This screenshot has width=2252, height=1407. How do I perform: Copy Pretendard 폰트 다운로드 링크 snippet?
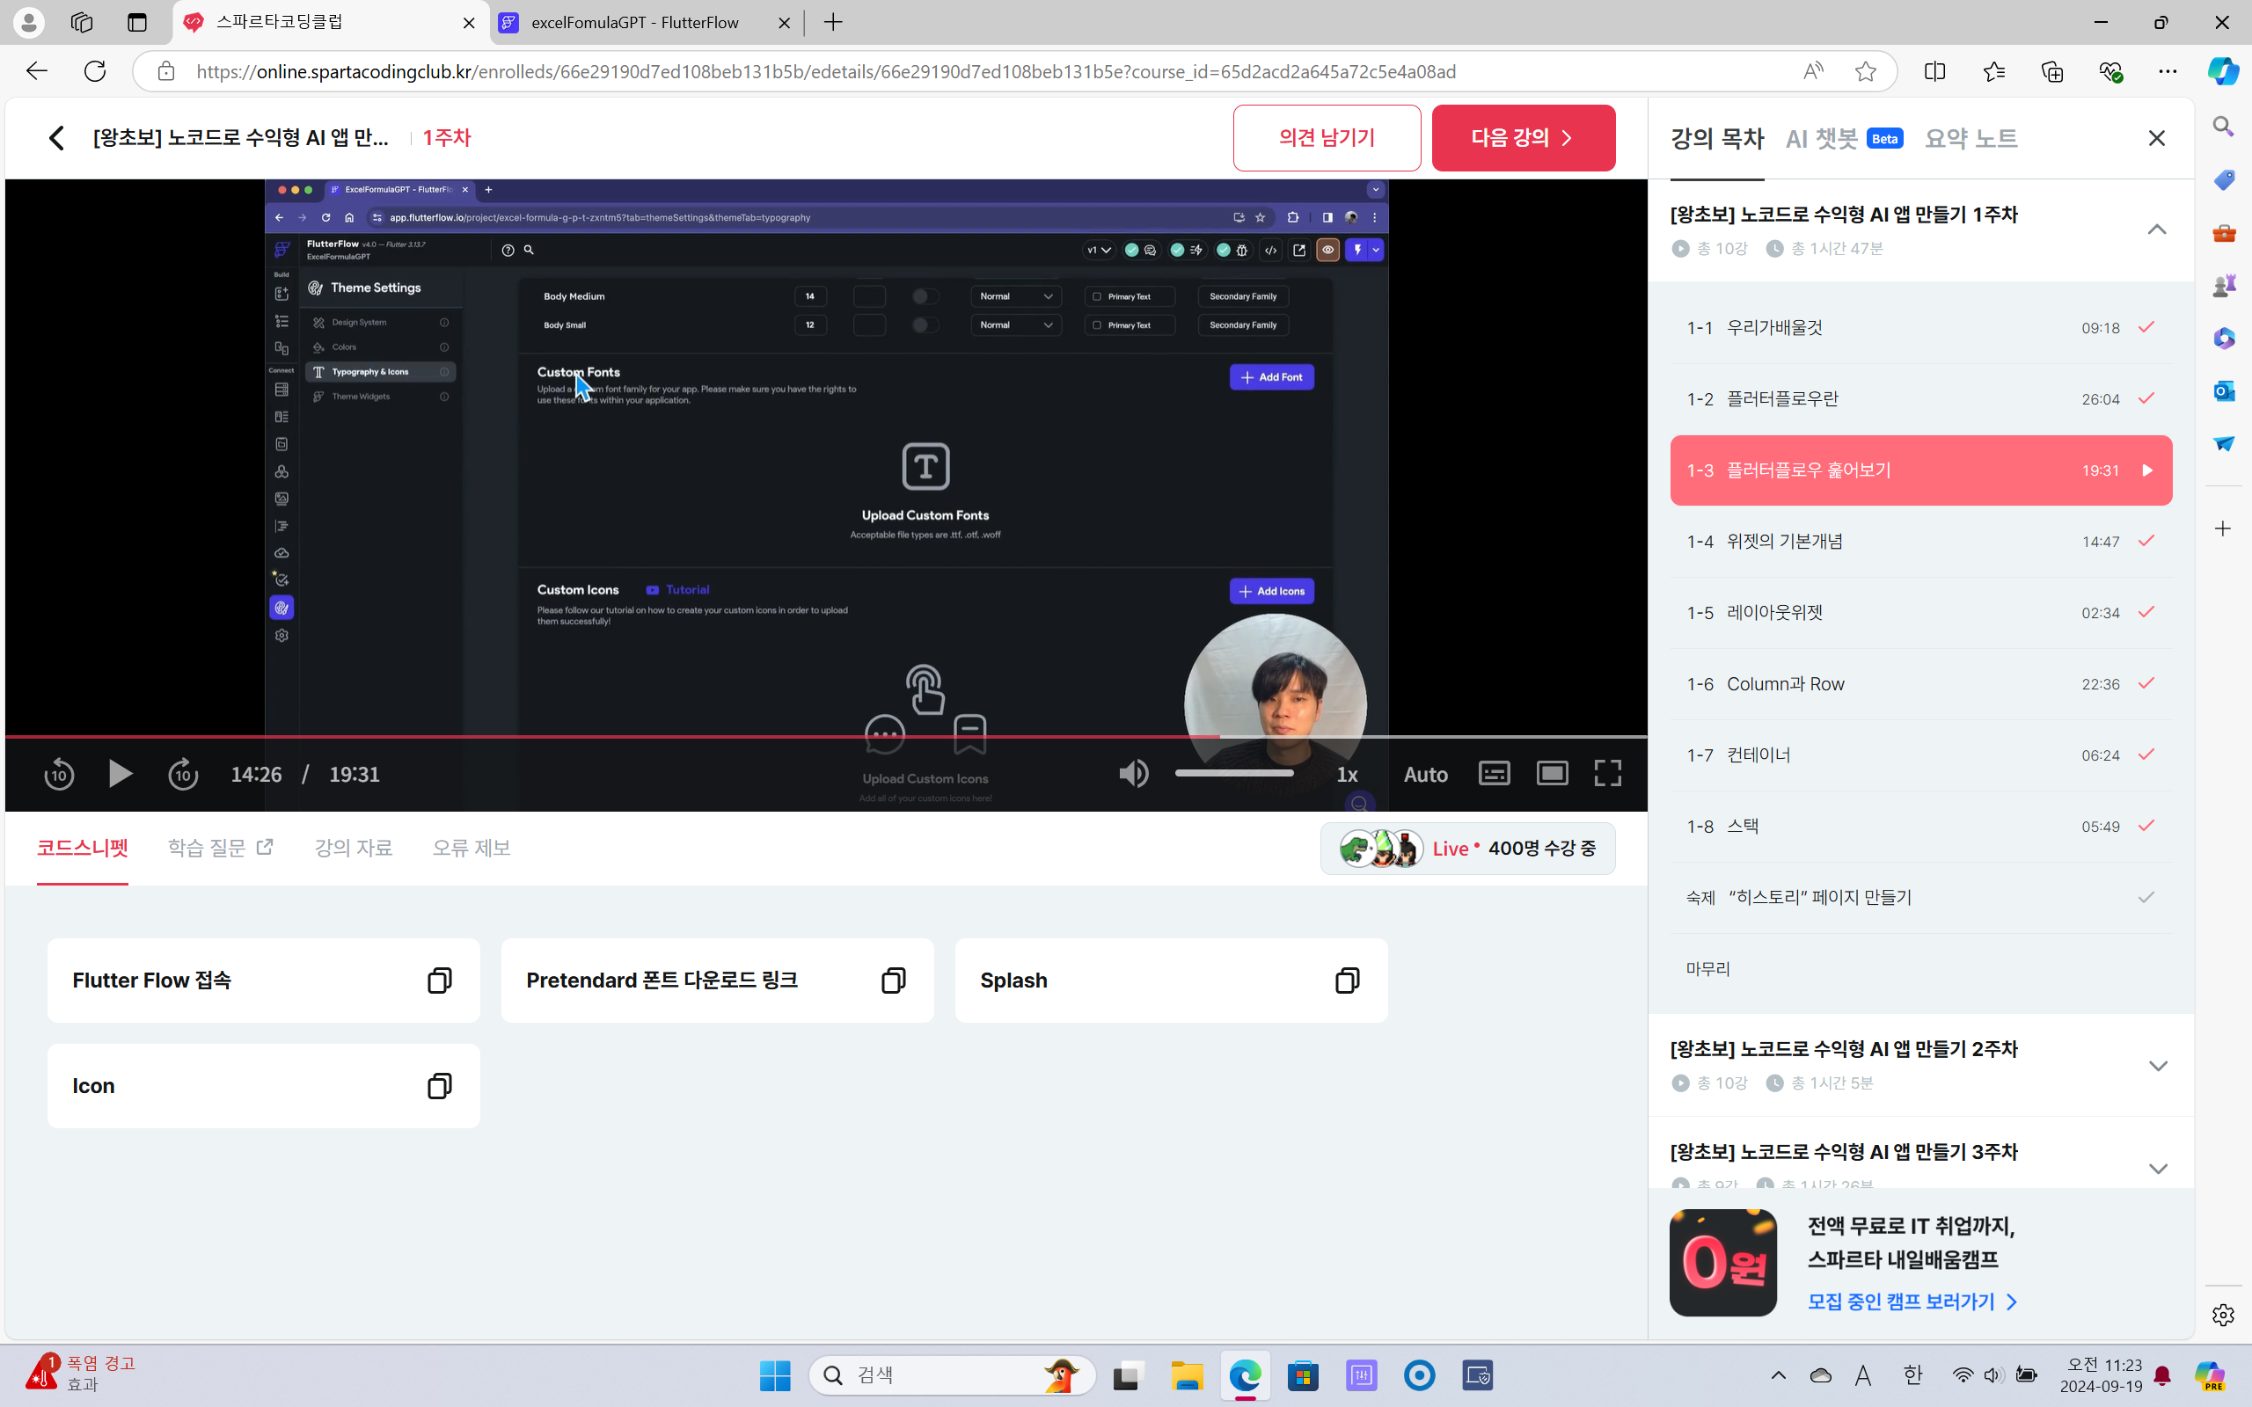pos(894,980)
